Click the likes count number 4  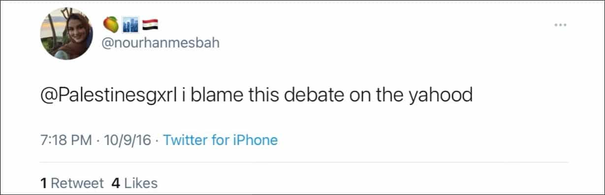coord(116,184)
